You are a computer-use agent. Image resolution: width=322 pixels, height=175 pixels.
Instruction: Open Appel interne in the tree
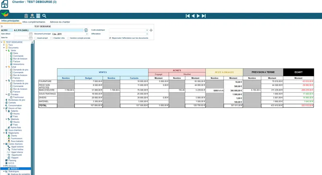click(x=17, y=152)
